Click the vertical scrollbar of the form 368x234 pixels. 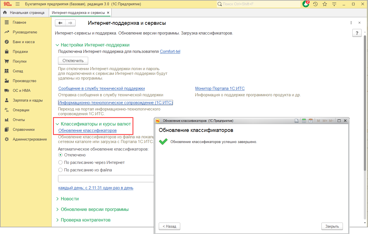point(365,103)
